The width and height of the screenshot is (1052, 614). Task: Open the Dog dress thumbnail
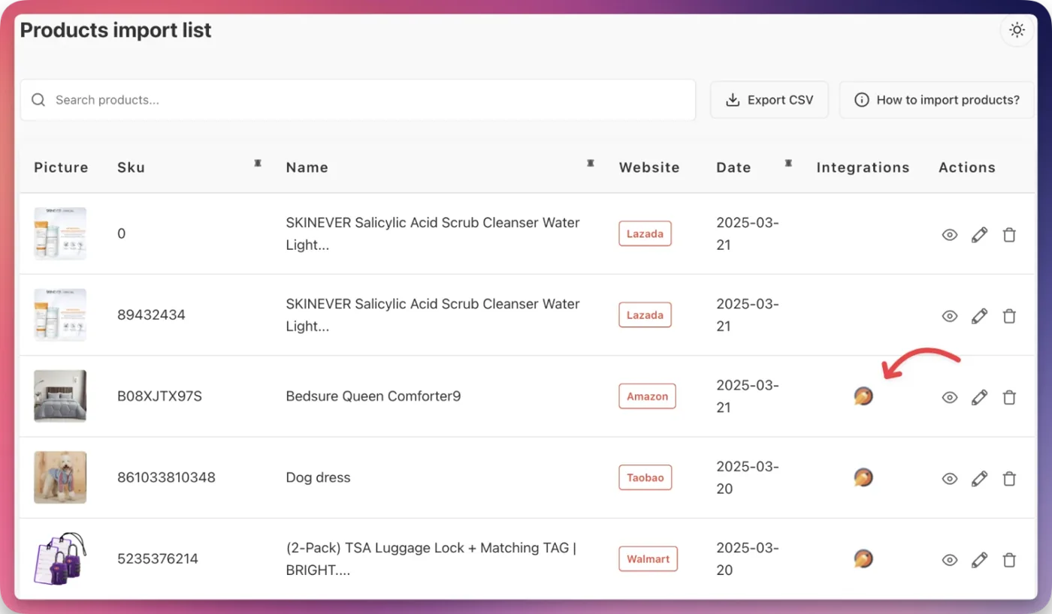60,477
